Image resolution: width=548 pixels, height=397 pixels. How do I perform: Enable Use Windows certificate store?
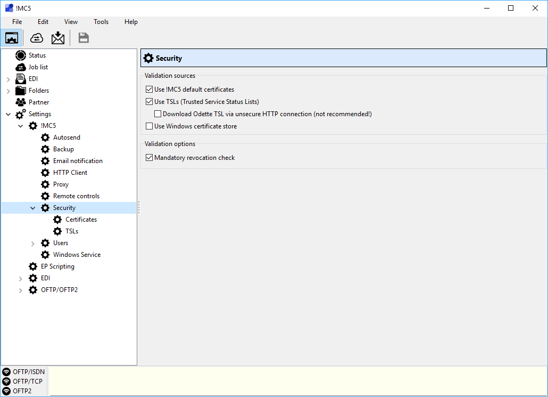(149, 126)
